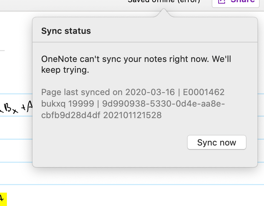The image size is (264, 206).
Task: Click the yellow highlighted handwriting
Action: pyautogui.click(x=3, y=199)
